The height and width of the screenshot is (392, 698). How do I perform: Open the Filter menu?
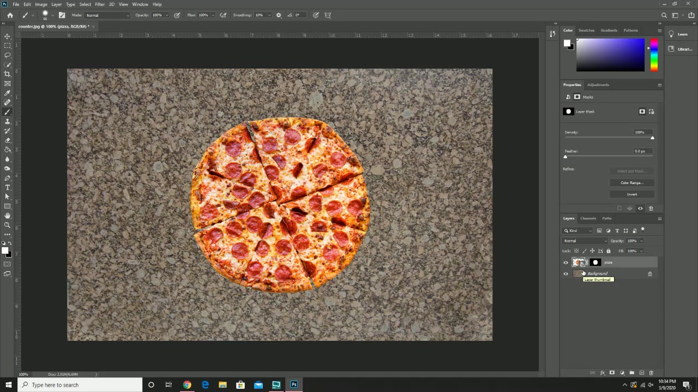100,4
